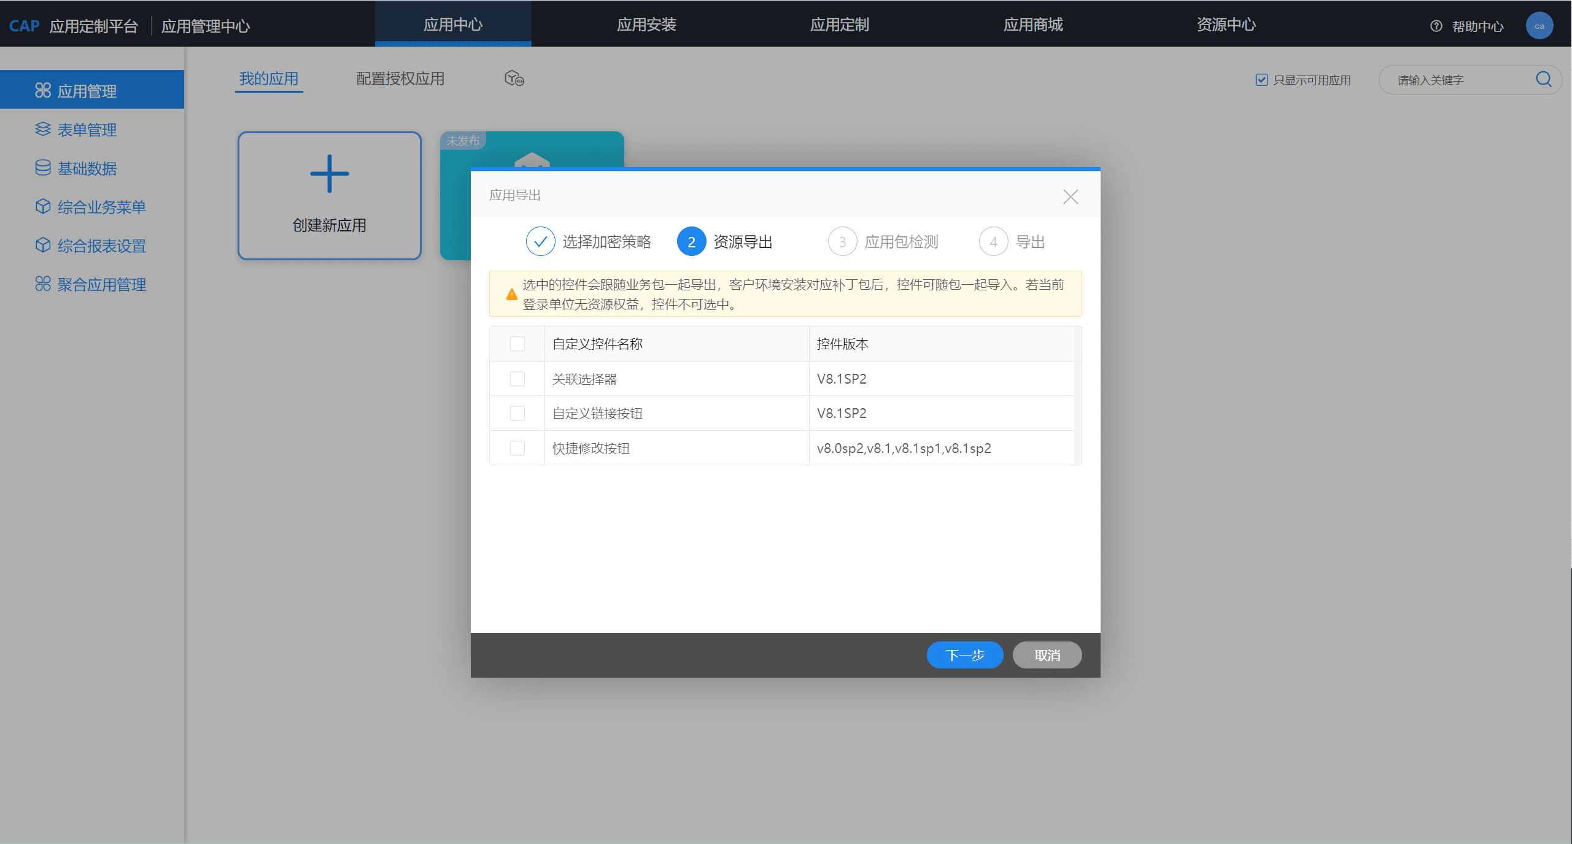
Task: Click the search magnifier icon
Action: [1543, 79]
